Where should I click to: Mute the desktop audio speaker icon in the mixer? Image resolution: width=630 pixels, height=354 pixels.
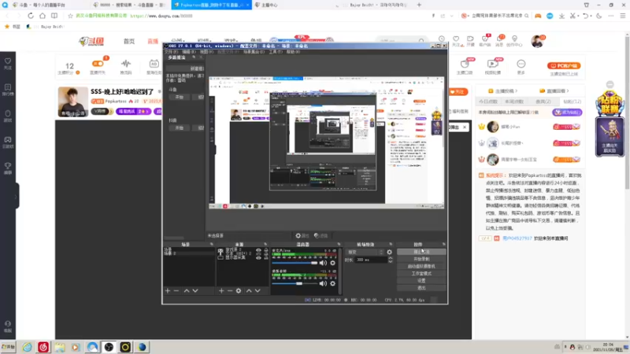[323, 283]
